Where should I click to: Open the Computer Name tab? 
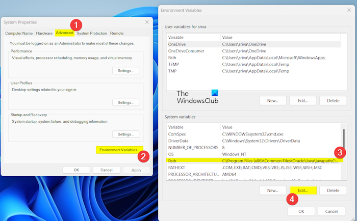tap(19, 33)
